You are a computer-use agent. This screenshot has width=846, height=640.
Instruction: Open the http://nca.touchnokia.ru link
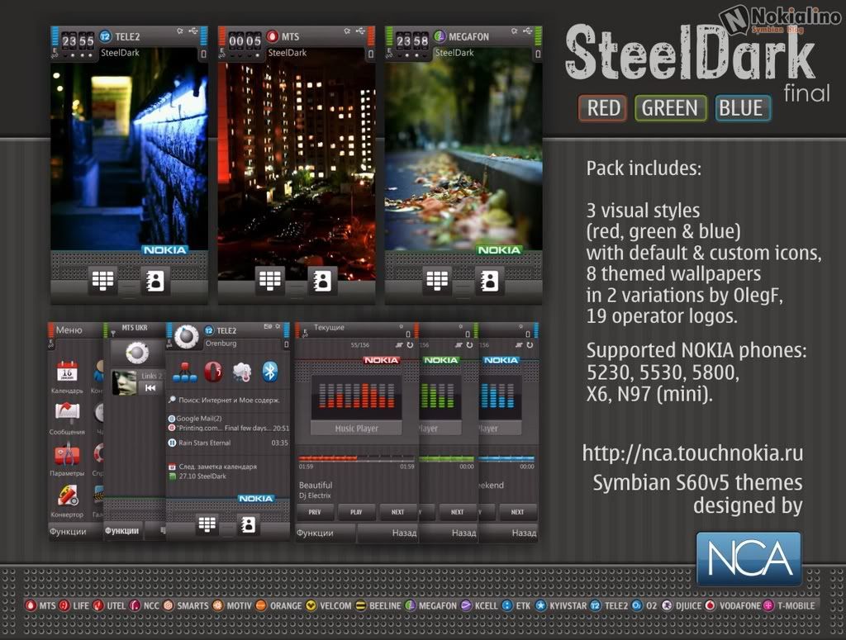point(693,453)
